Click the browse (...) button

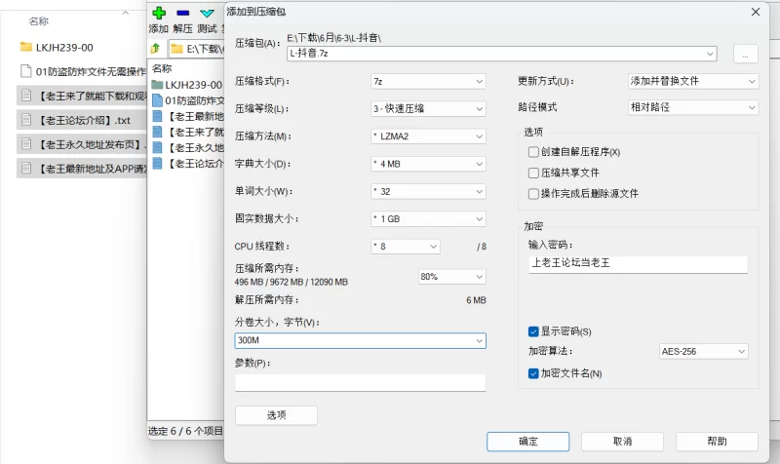[x=745, y=54]
